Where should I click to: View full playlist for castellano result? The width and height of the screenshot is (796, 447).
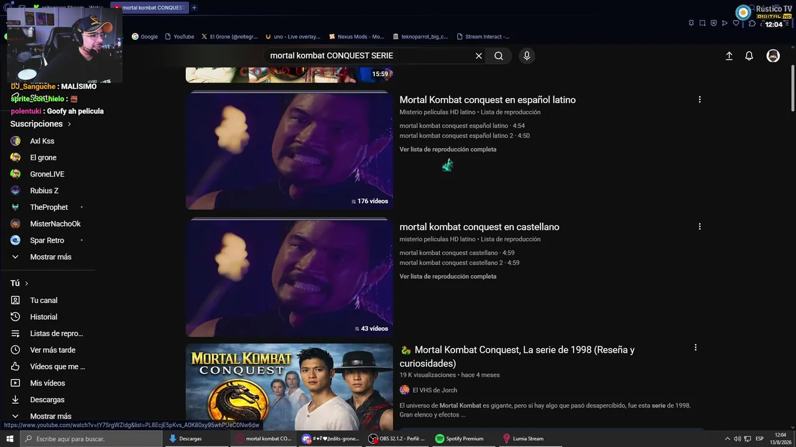click(448, 277)
